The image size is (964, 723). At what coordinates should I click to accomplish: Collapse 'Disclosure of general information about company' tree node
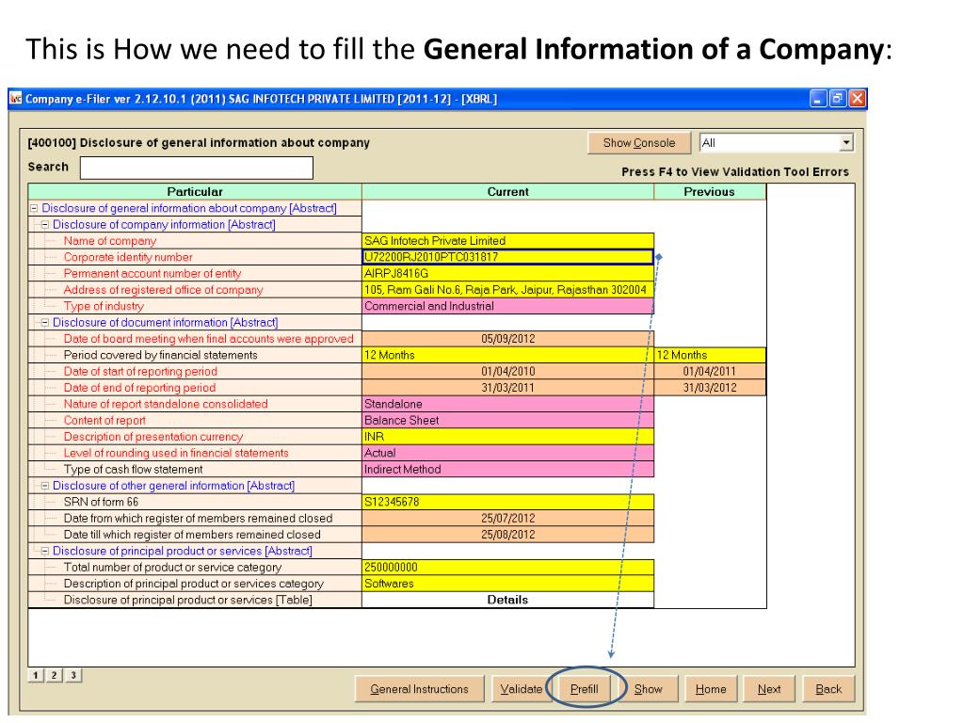[35, 208]
